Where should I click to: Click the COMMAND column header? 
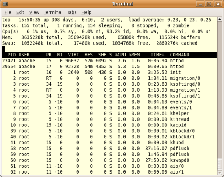(x=179, y=55)
